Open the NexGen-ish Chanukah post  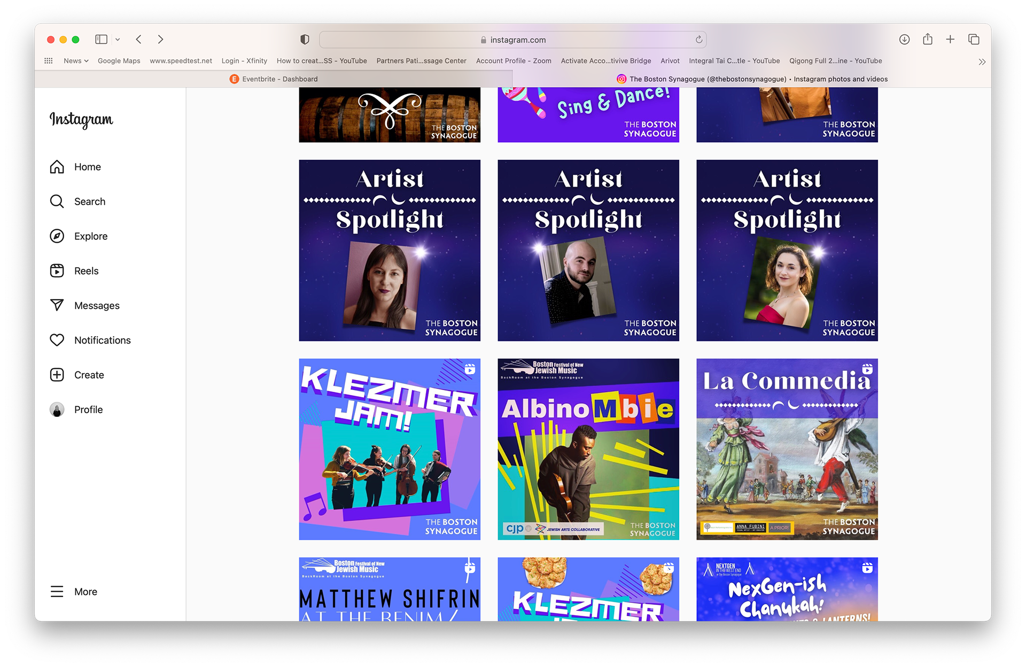(x=787, y=589)
